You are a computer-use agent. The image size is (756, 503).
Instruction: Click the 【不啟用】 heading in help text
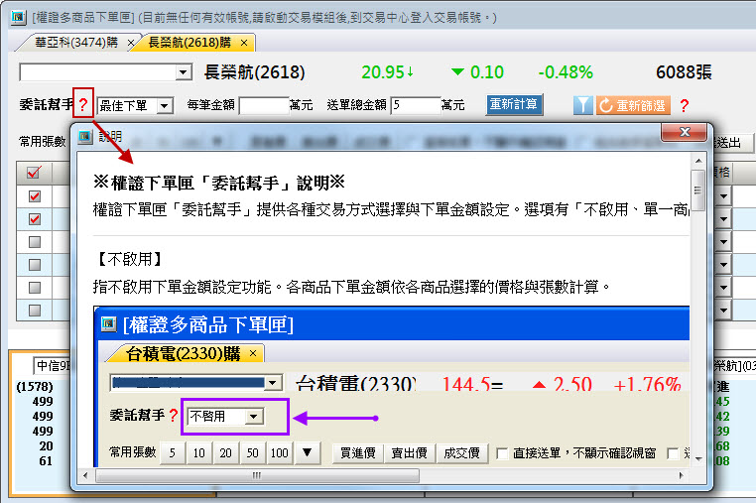coord(129,260)
